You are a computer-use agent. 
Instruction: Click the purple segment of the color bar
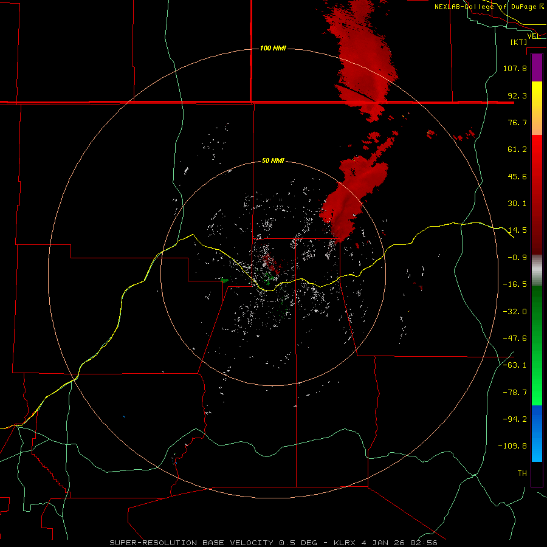pos(537,68)
